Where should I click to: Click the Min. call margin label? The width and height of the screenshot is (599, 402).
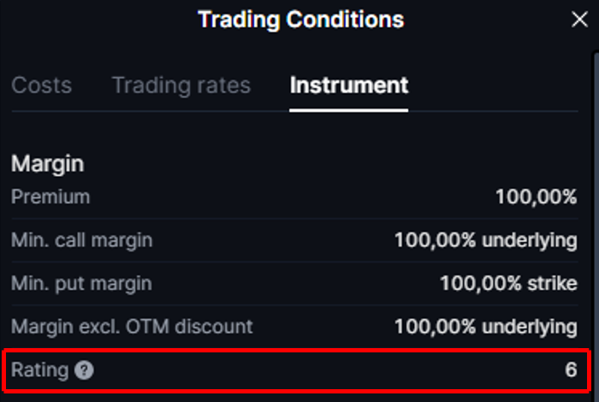(x=82, y=240)
